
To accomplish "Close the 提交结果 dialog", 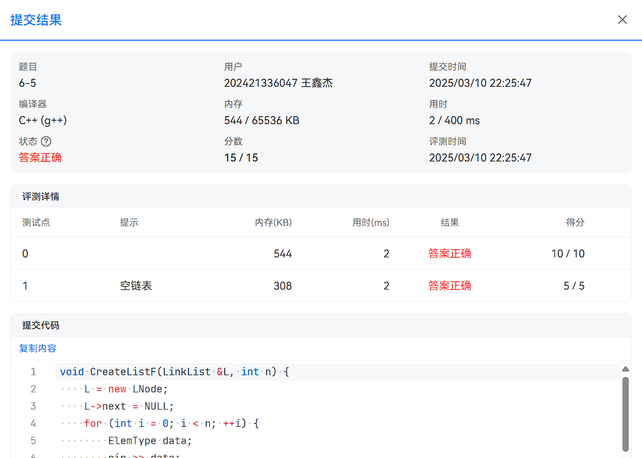I will click(x=622, y=19).
